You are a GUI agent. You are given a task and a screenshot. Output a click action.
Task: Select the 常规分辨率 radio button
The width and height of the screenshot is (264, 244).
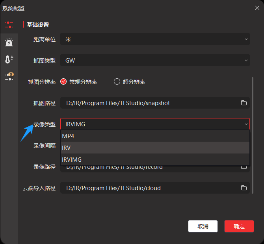pos(63,82)
